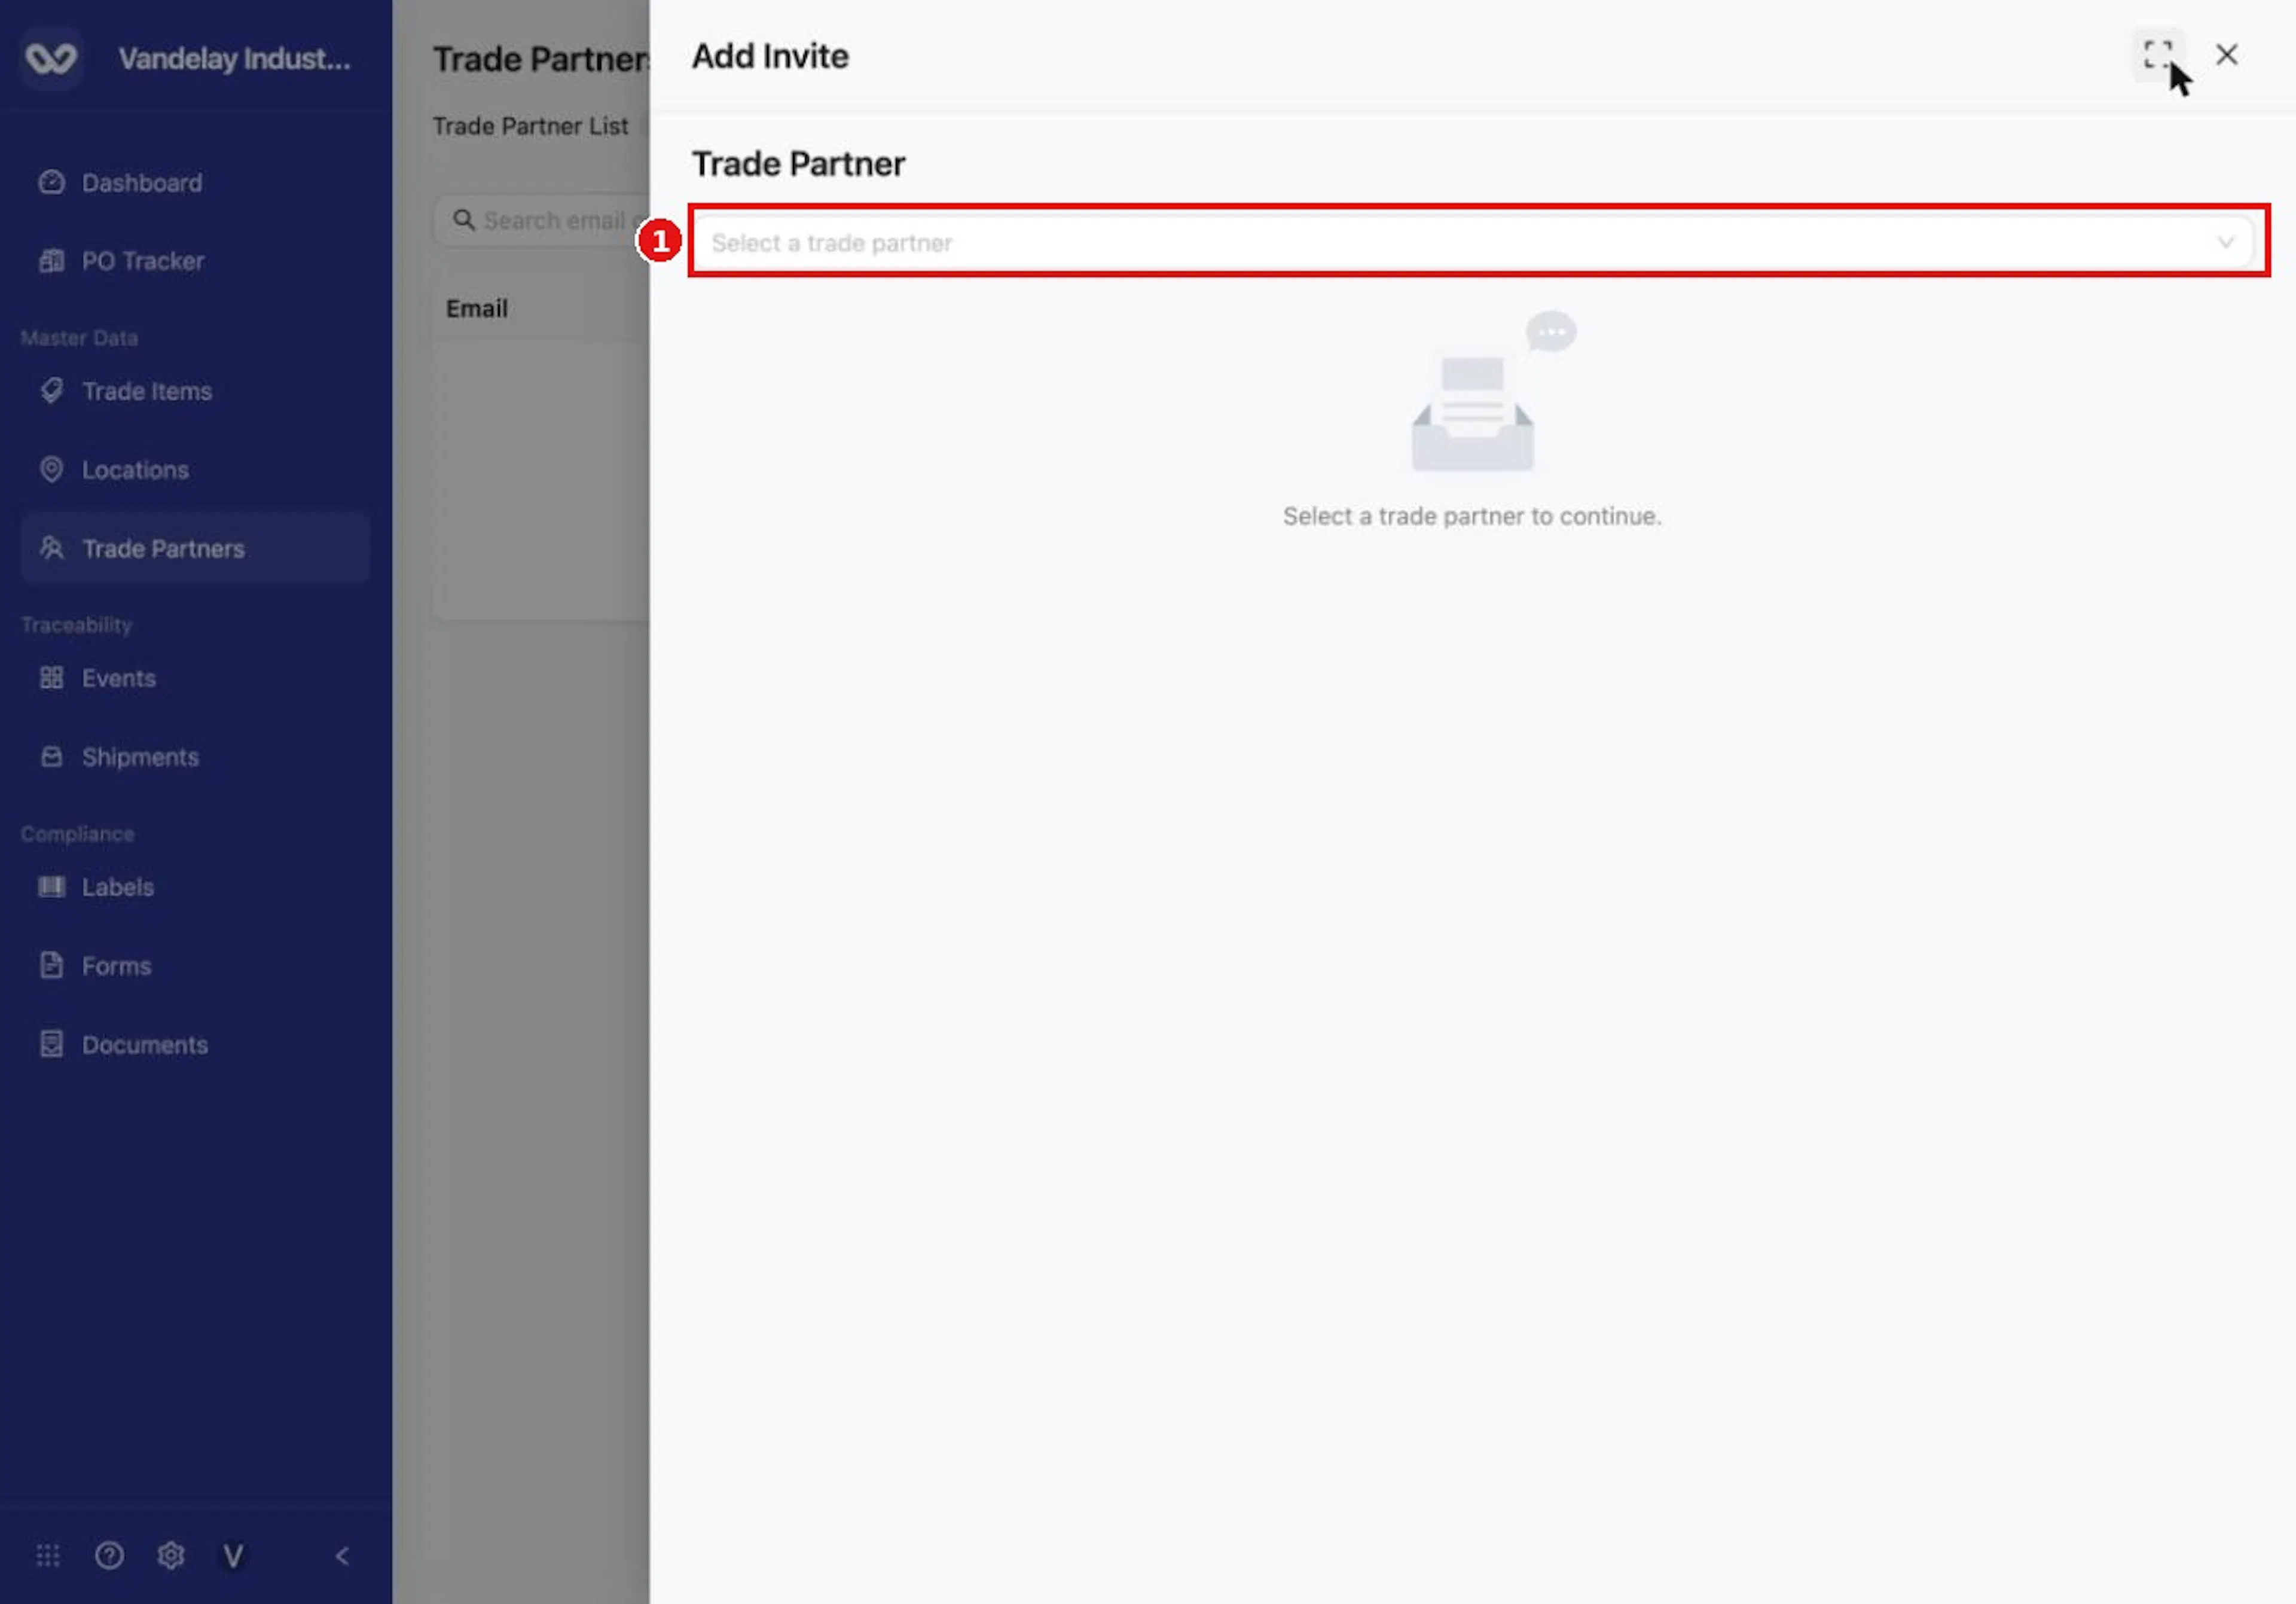Click the Events grid icon
This screenshot has width=2296, height=1604.
click(51, 678)
